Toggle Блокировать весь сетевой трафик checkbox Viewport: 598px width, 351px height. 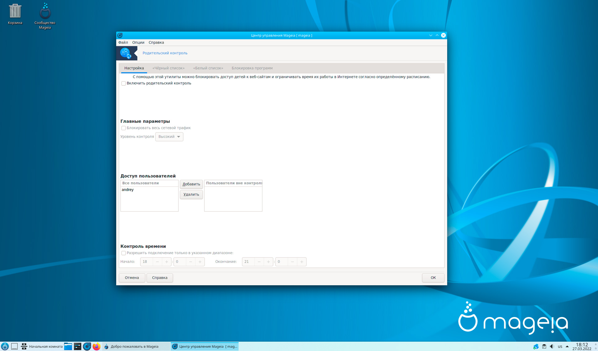(x=124, y=128)
